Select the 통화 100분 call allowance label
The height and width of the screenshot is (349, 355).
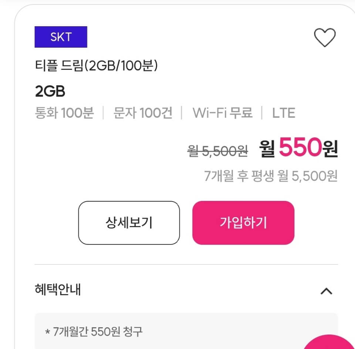[64, 113]
